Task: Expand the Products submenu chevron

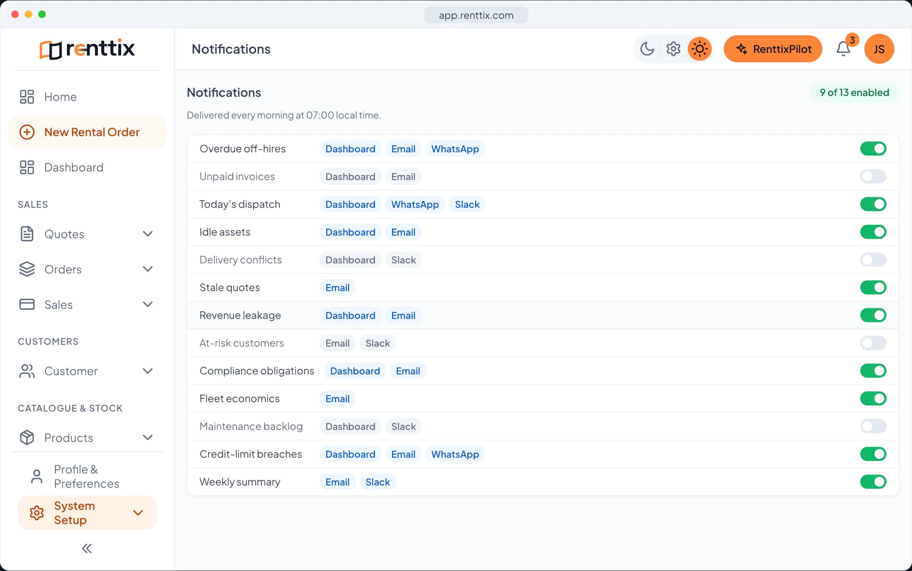Action: (x=148, y=438)
